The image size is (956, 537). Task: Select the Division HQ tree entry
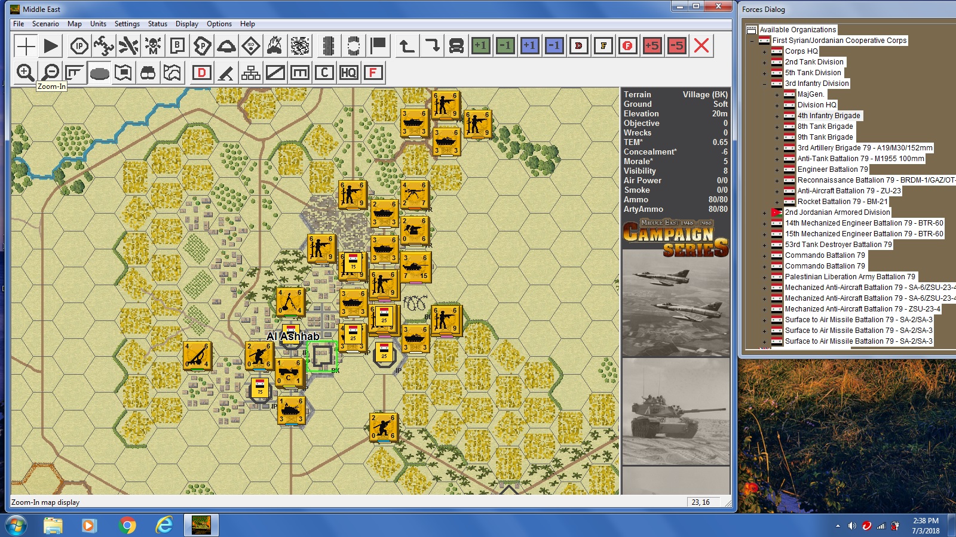pos(817,105)
